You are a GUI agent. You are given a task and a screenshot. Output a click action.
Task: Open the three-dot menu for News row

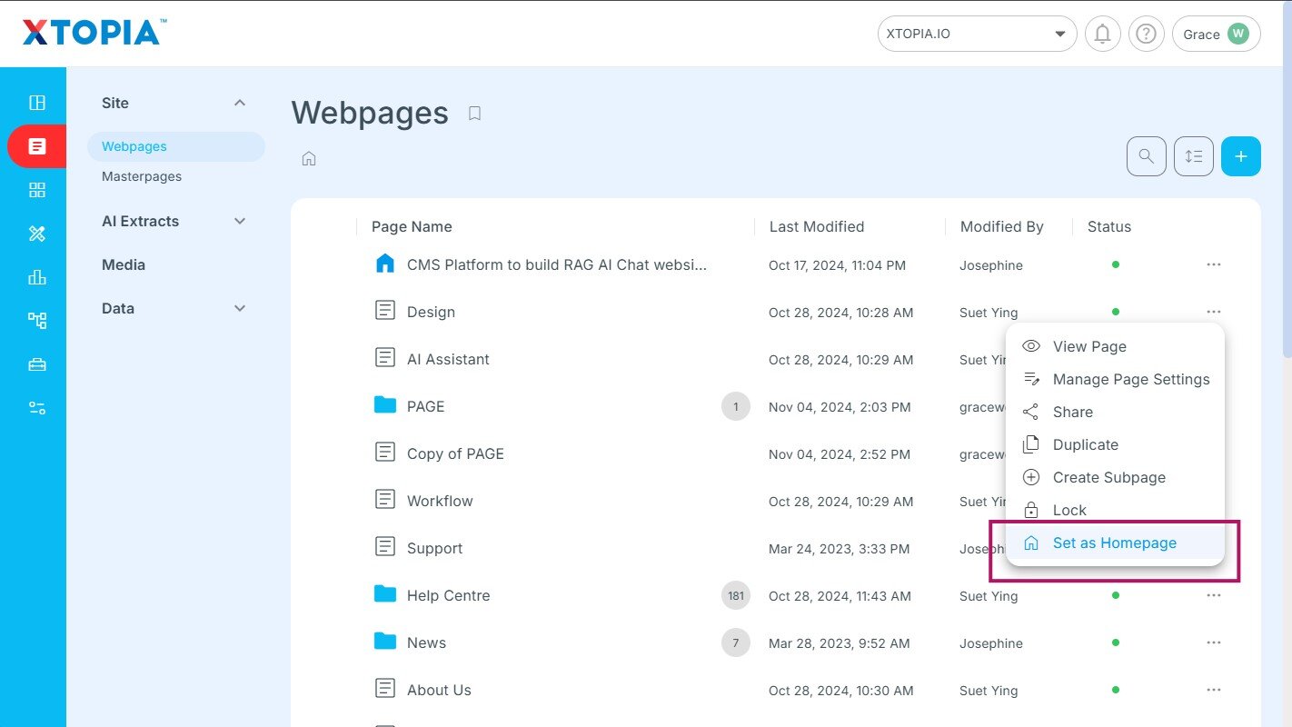[x=1213, y=643]
